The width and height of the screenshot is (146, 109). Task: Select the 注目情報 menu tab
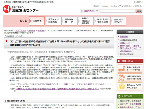point(37,21)
